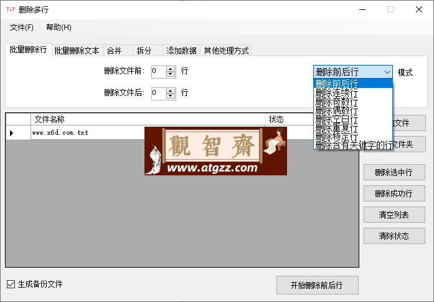Click the 删除选中行 button

tap(394, 172)
